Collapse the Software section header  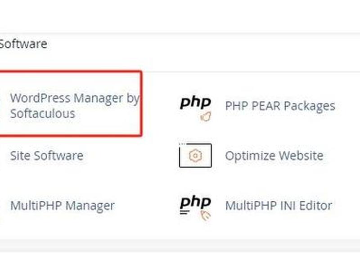23,44
